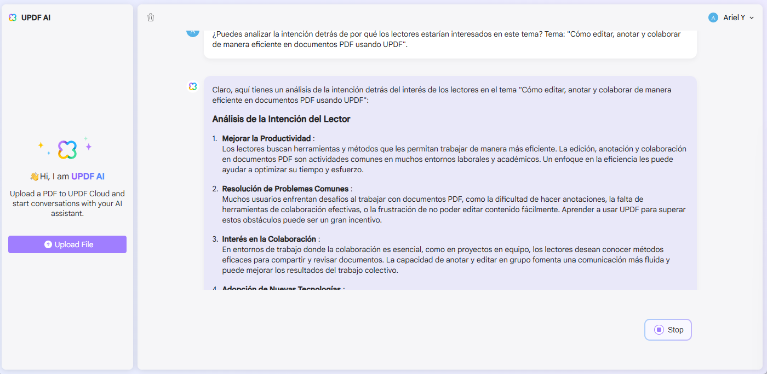This screenshot has height=374, width=767.
Task: Click the Upload File button
Action: (x=67, y=244)
